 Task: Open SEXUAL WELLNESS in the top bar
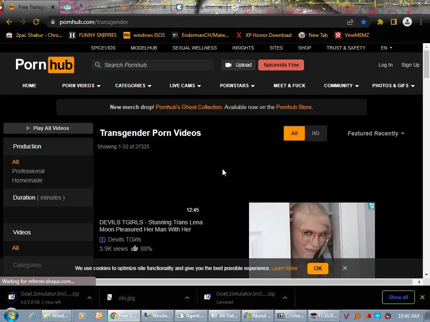click(194, 48)
